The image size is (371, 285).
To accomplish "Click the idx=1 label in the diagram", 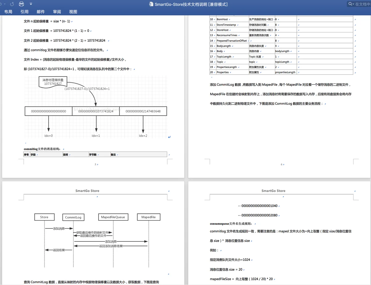I will coord(96,136).
